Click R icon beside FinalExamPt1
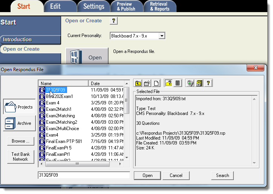Viewport: 273px width, 194px height. click(x=42, y=154)
